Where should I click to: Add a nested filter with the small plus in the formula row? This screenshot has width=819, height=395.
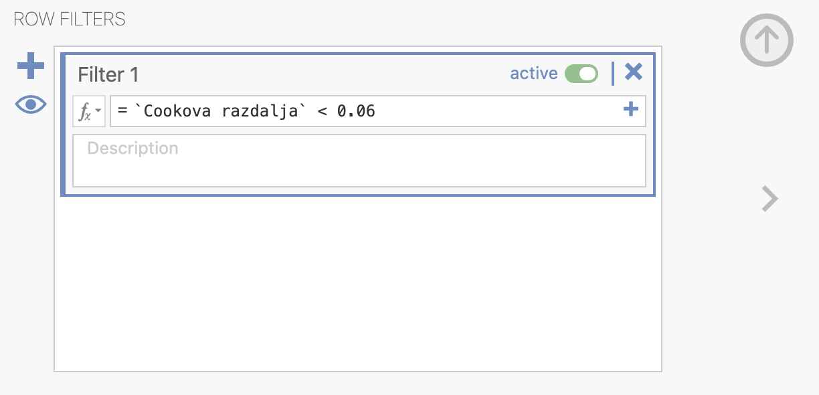coord(630,109)
